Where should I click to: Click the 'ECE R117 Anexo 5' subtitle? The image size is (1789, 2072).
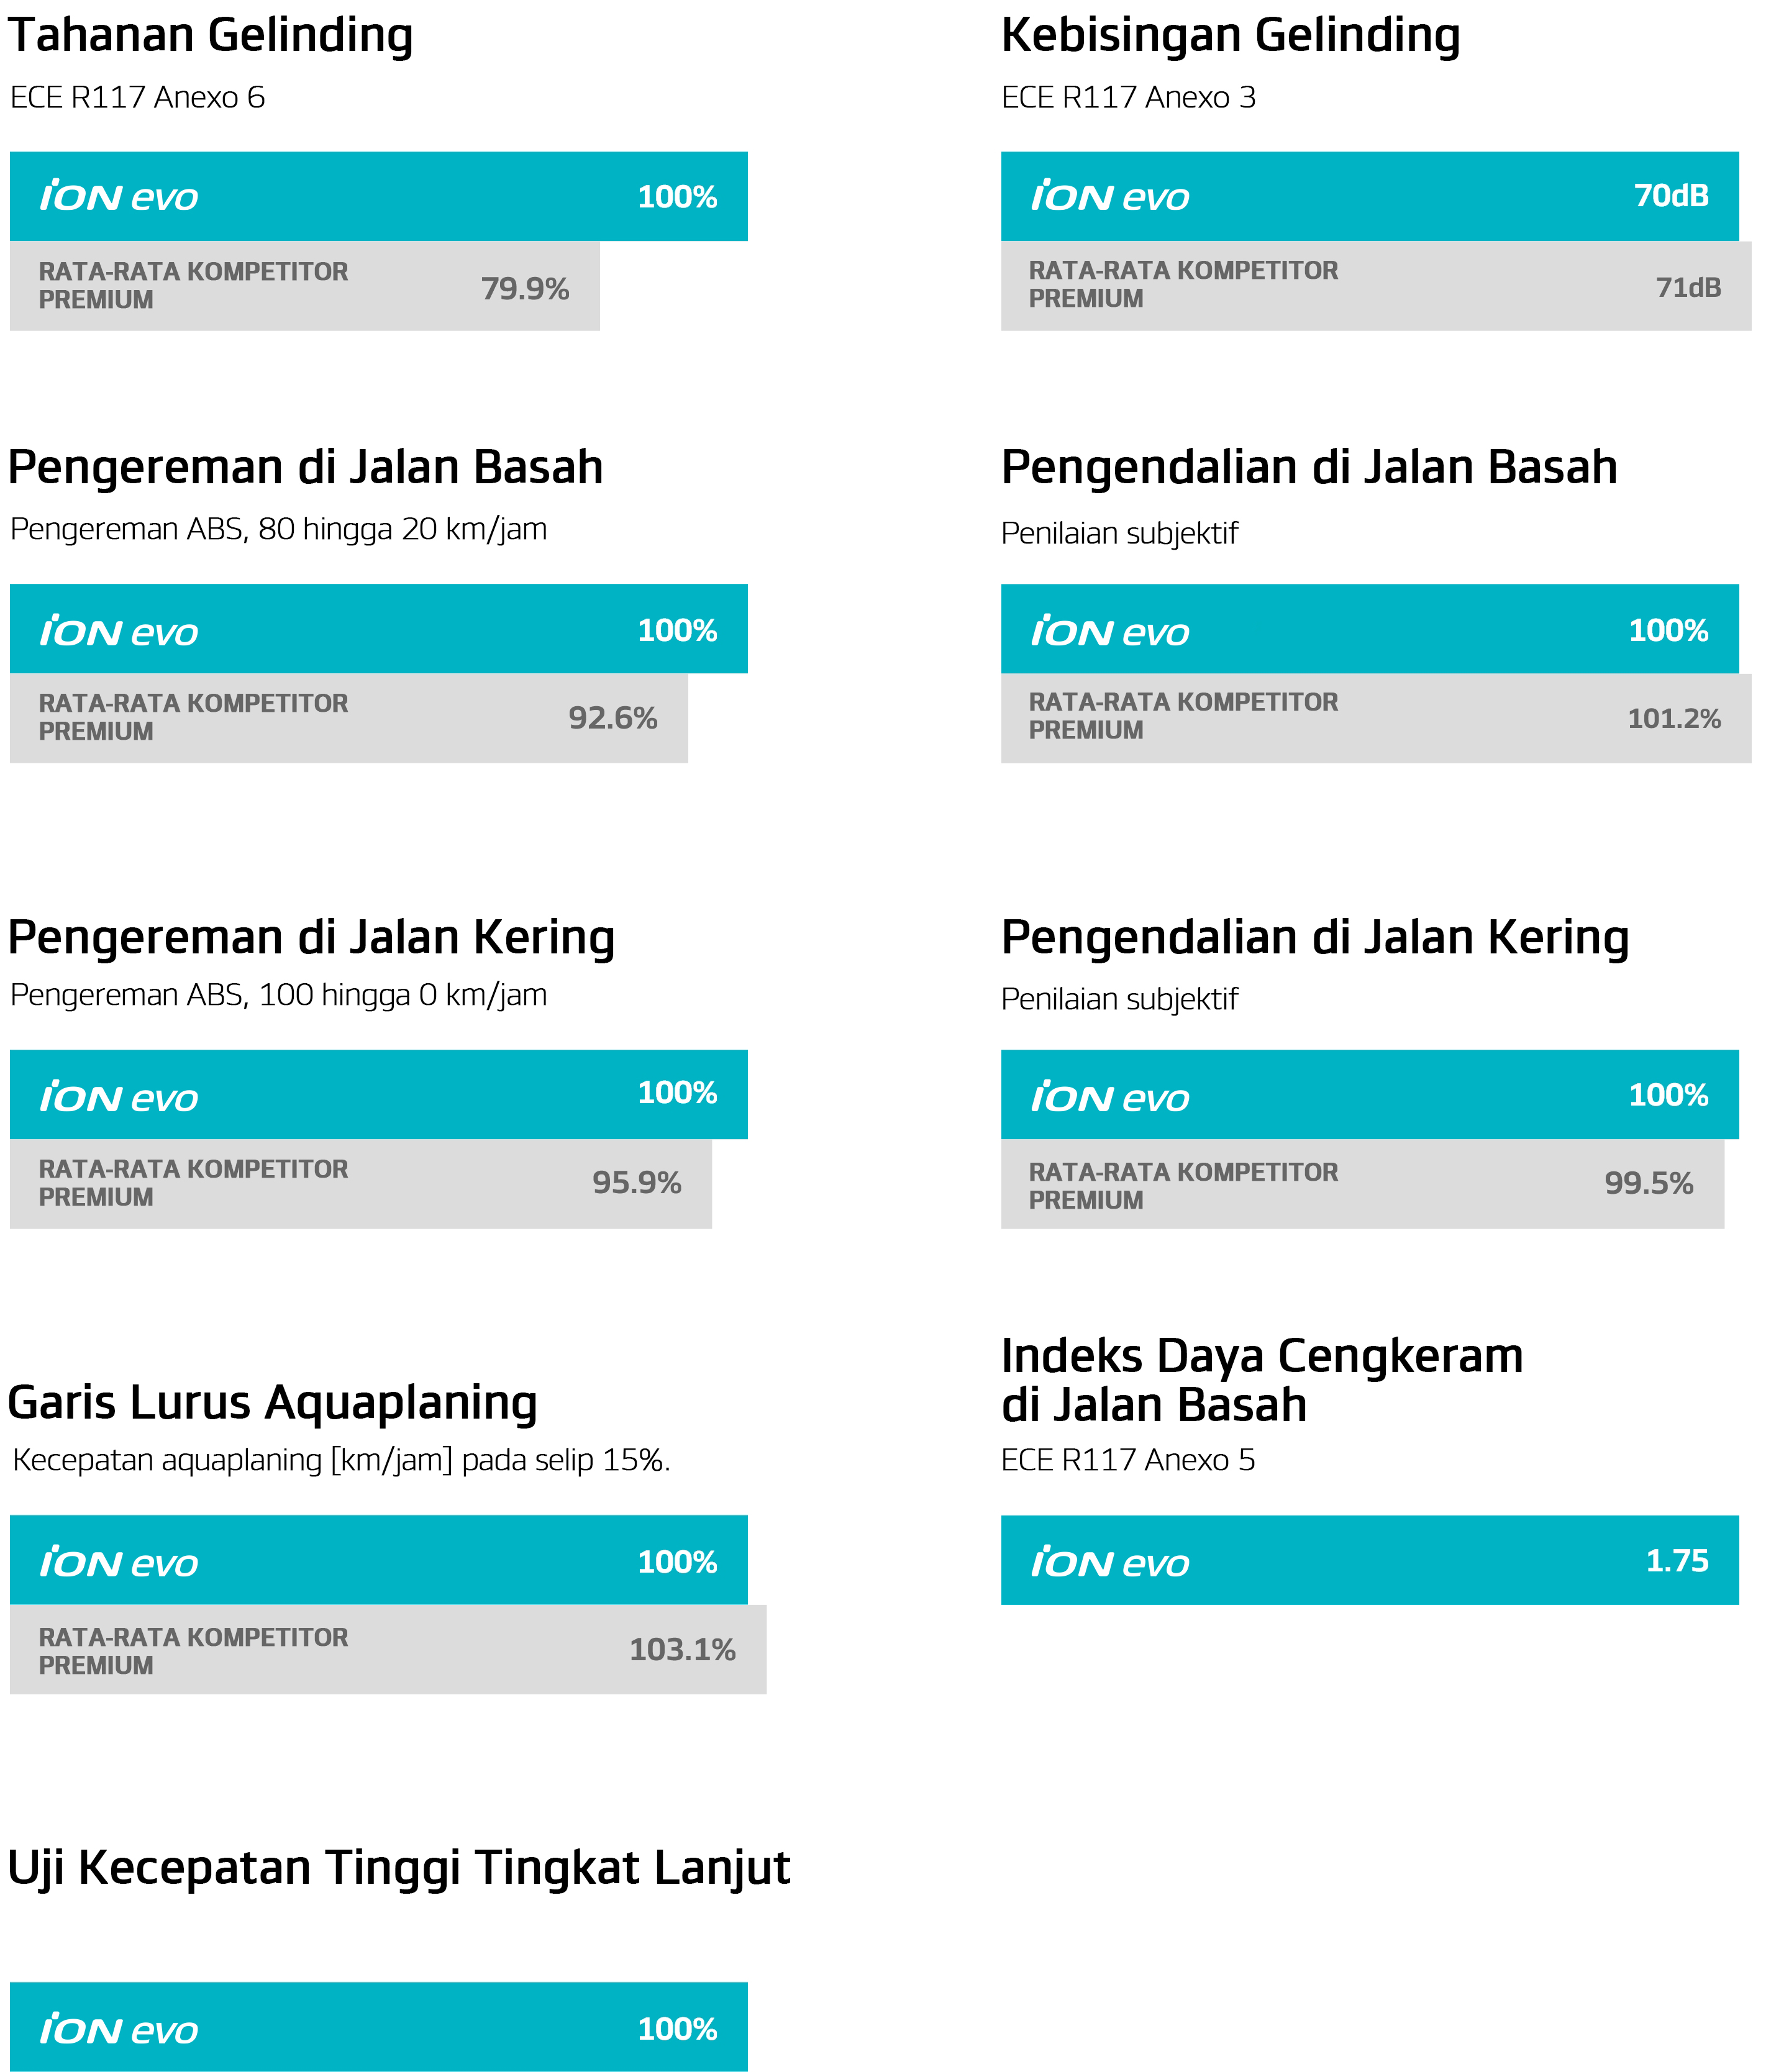click(x=1128, y=1460)
